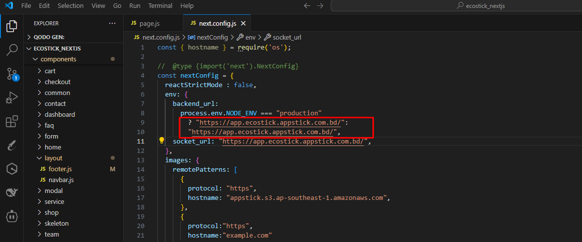582x242 pixels.
Task: Open the Extensions view icon
Action: (x=12, y=122)
